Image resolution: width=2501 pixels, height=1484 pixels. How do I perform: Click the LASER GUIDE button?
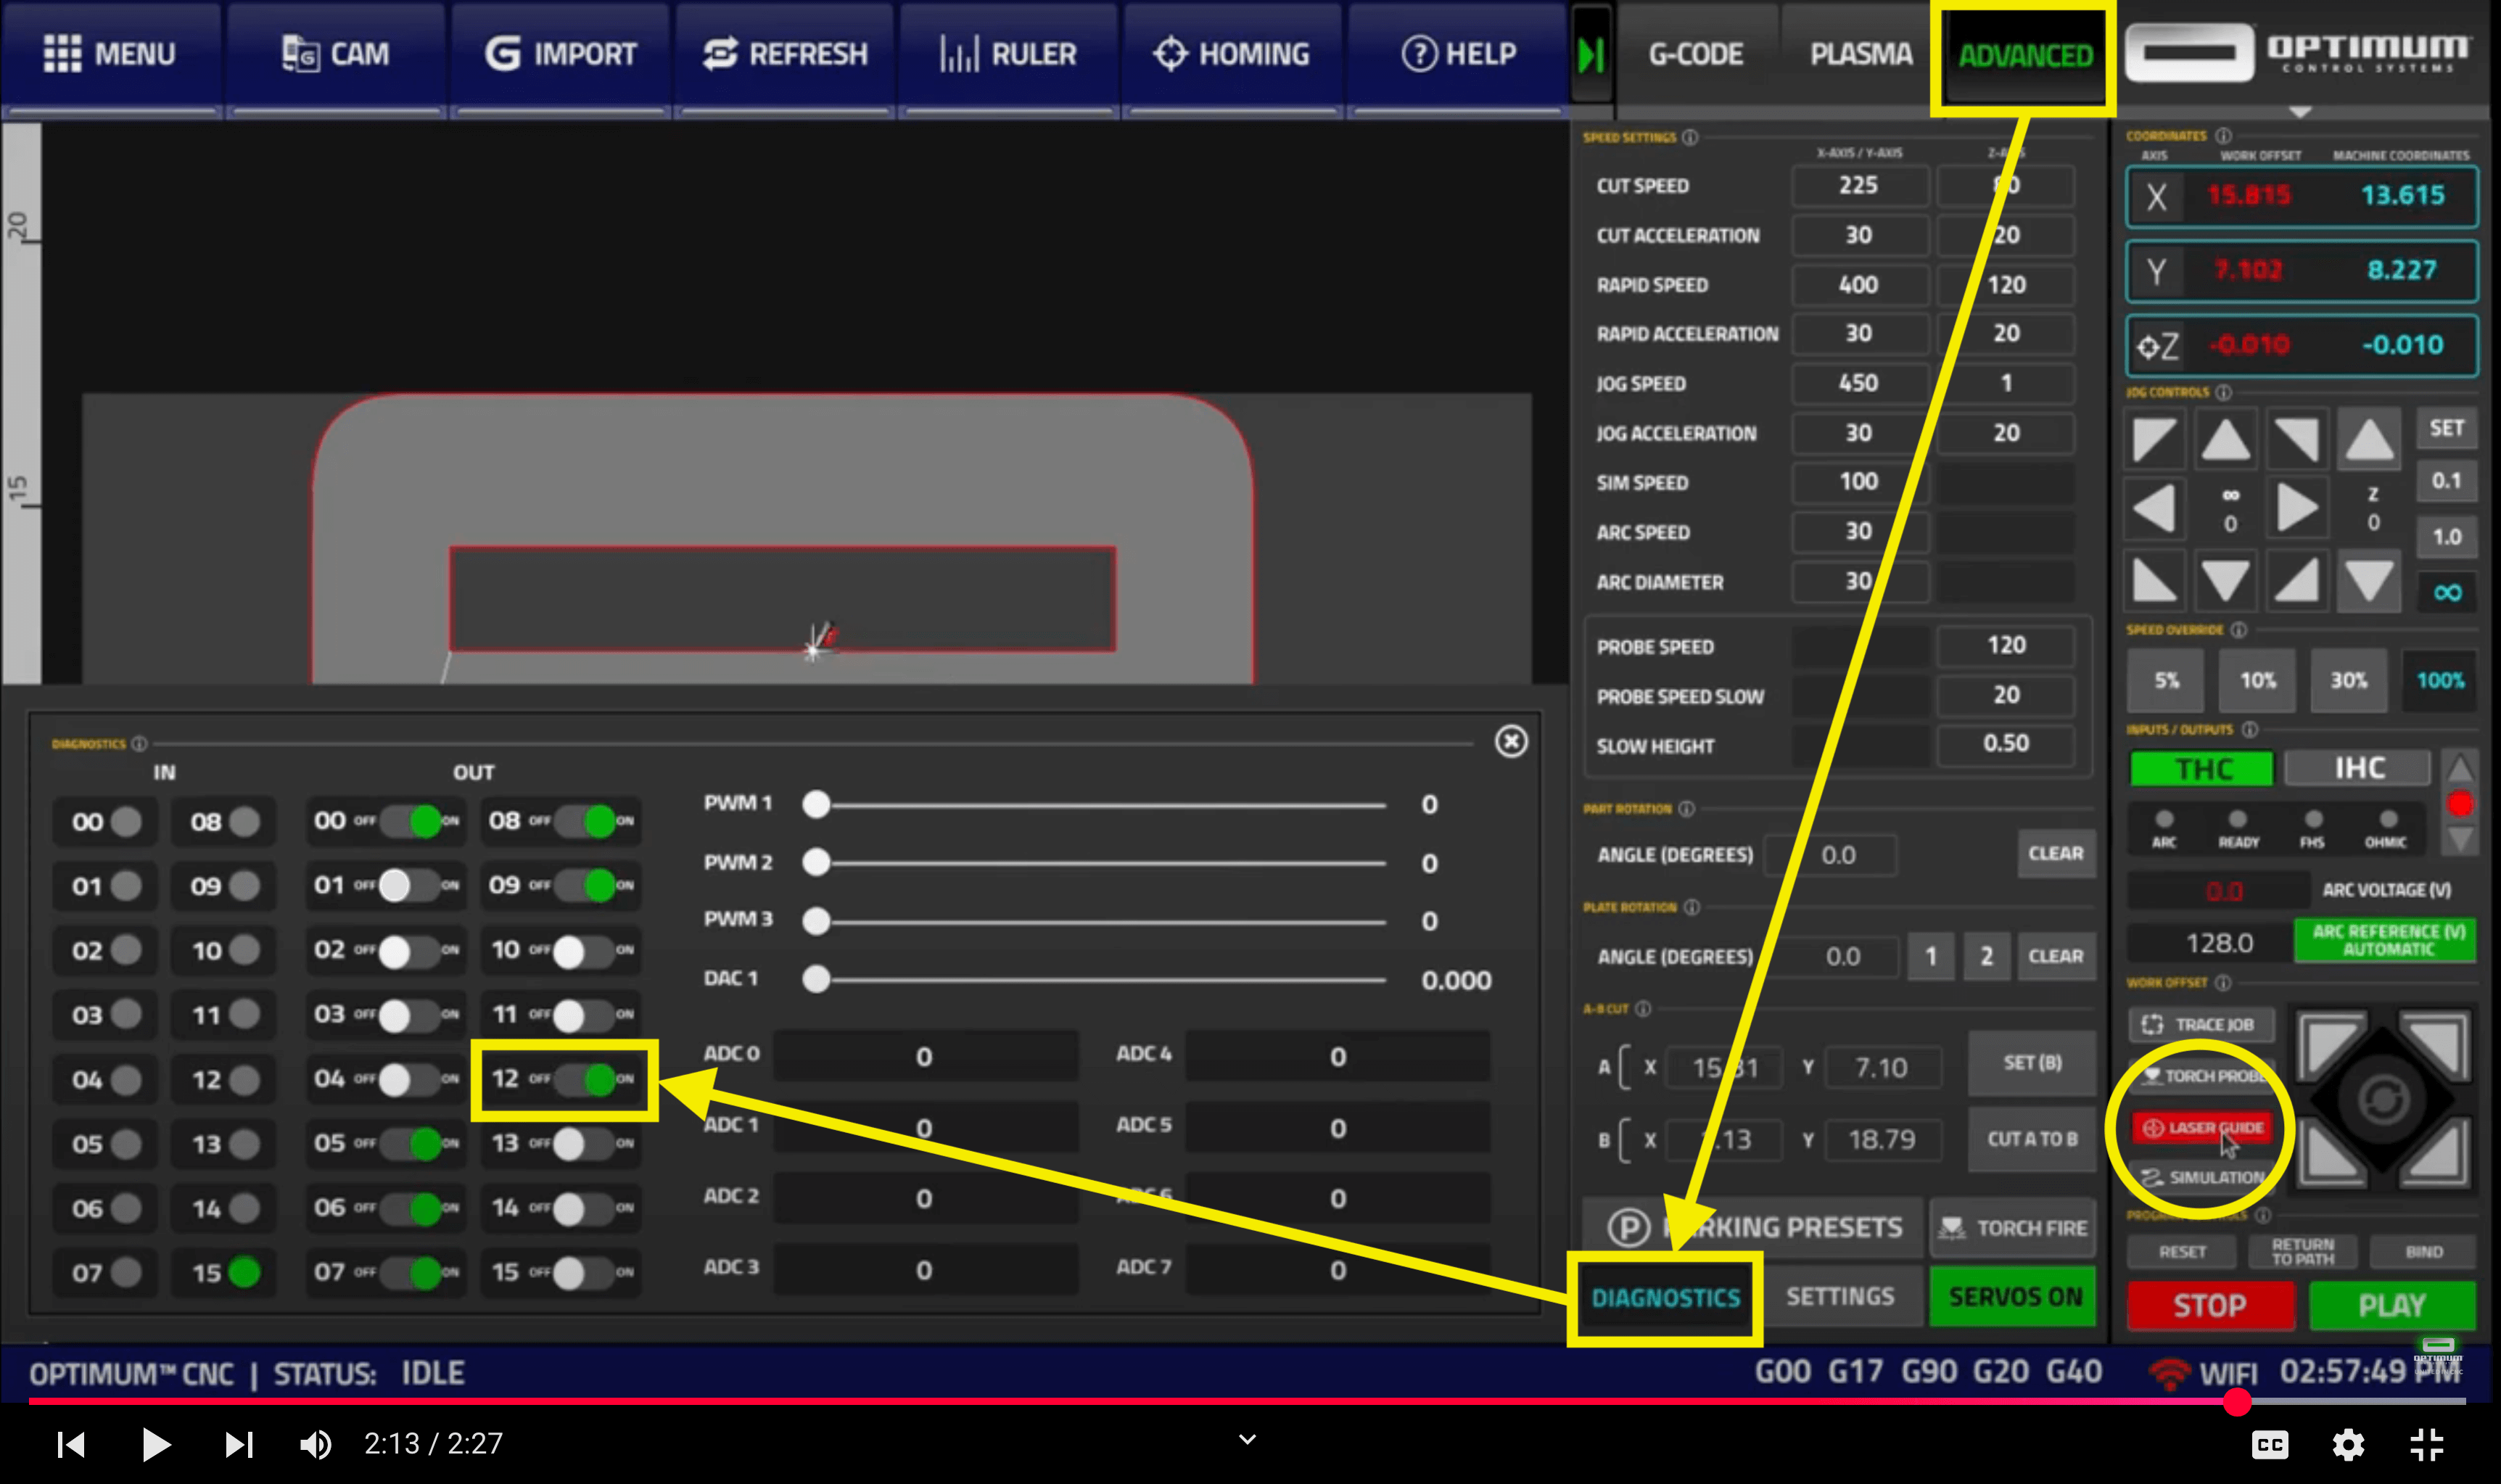pyautogui.click(x=2202, y=1127)
